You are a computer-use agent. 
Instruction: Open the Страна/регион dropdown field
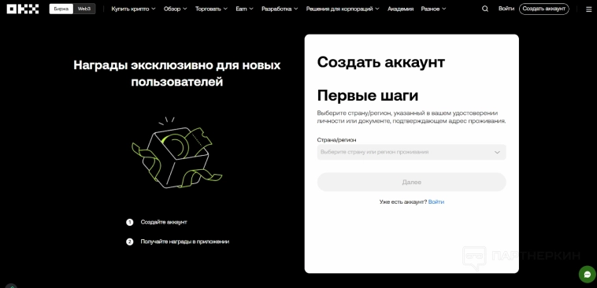click(412, 152)
